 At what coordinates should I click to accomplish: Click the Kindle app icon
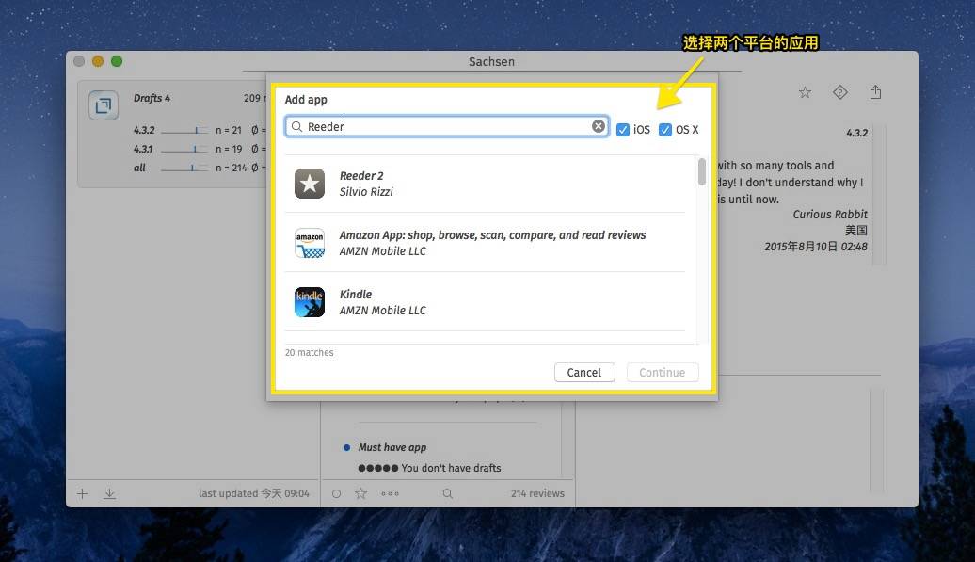point(310,302)
